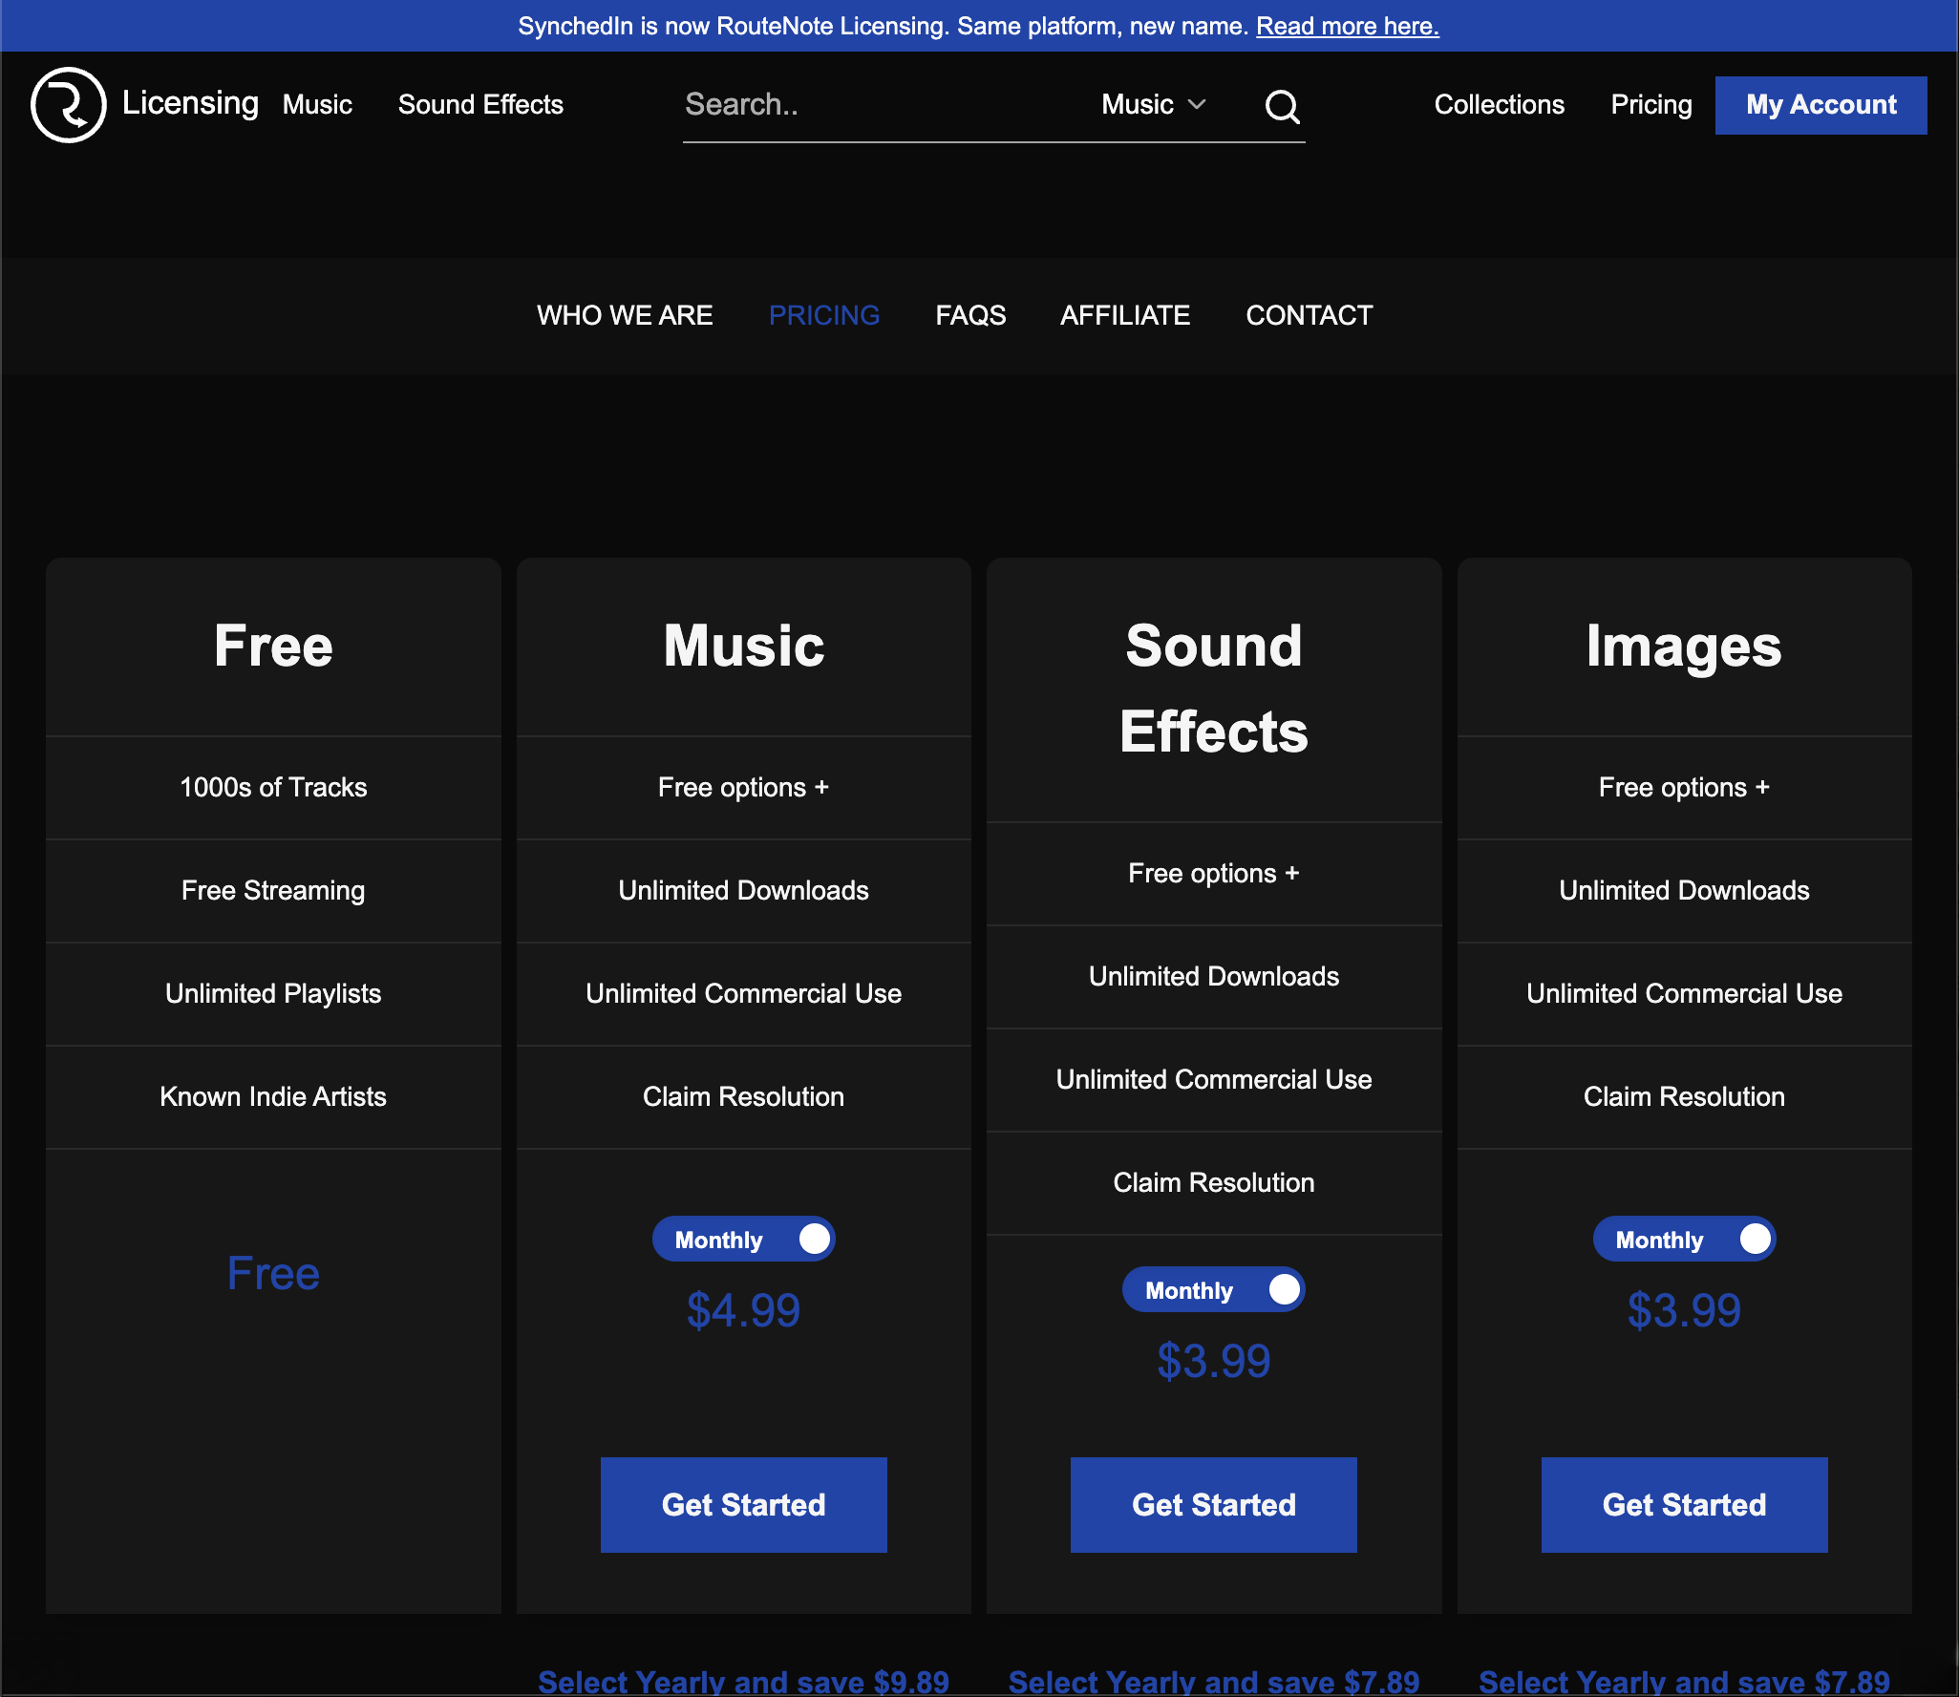Image resolution: width=1959 pixels, height=1697 pixels.
Task: Toggle the Images plan Monthly switch
Action: (x=1683, y=1239)
